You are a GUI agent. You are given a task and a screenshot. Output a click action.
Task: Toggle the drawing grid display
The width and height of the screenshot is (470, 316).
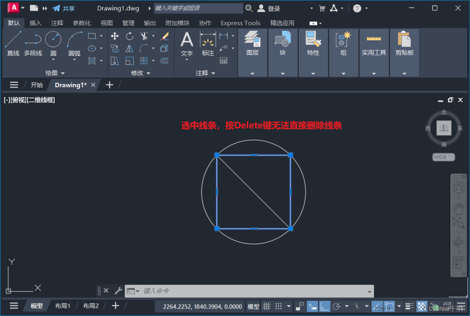pyautogui.click(x=266, y=306)
